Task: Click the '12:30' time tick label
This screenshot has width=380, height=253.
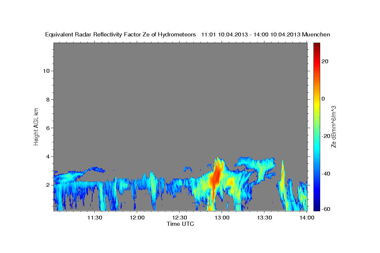Action: [179, 218]
